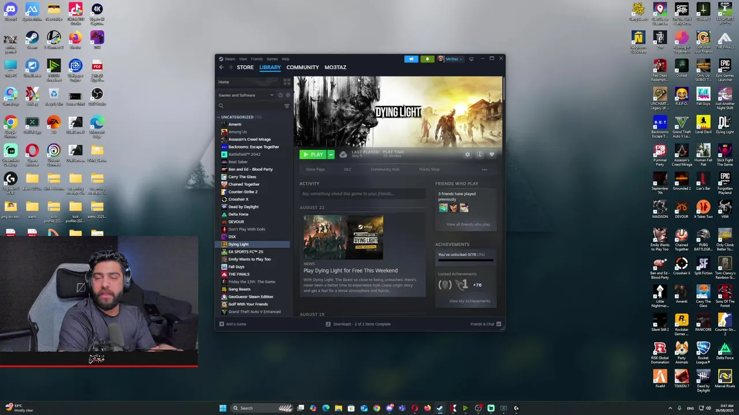Open the Dying Light free weekend news thumbnail
The width and height of the screenshot is (739, 415).
[x=343, y=237]
